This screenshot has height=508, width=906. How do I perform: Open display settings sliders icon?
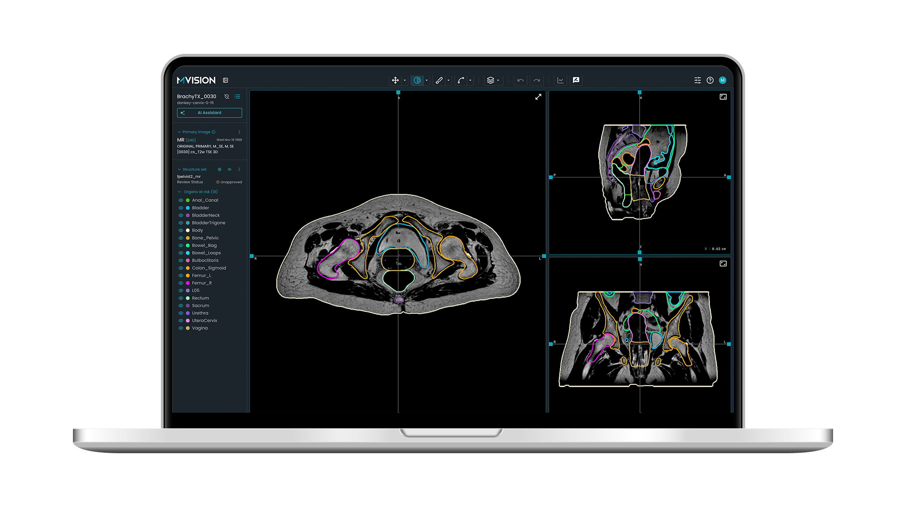697,80
